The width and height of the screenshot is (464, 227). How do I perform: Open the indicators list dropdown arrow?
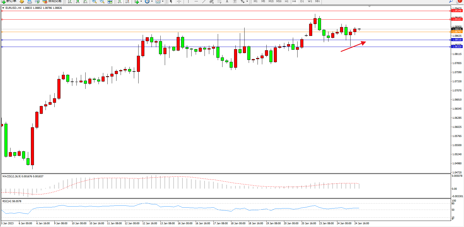click(x=141, y=1)
